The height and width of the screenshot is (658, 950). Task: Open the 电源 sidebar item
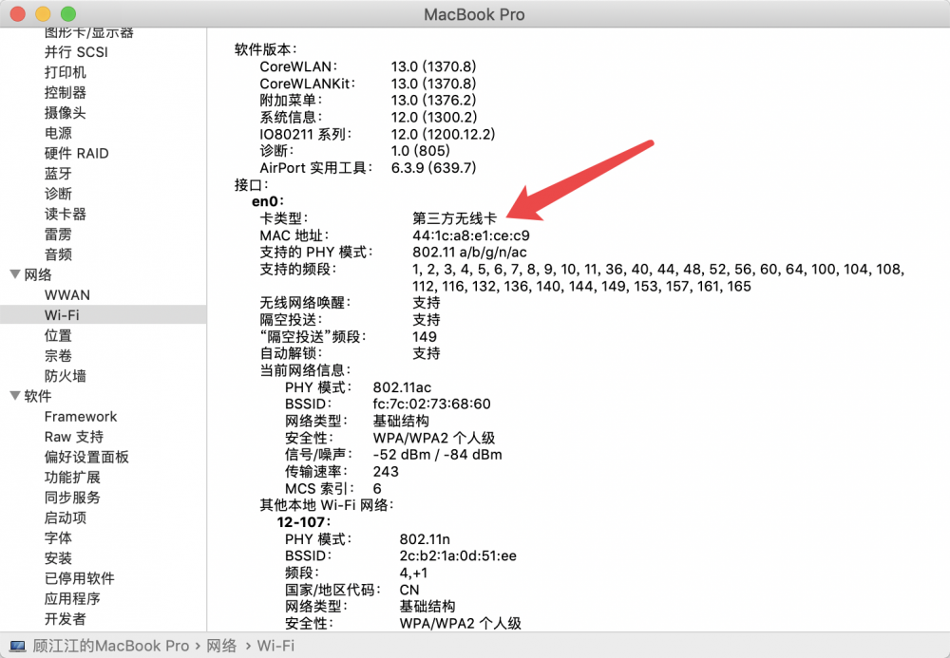tap(58, 133)
